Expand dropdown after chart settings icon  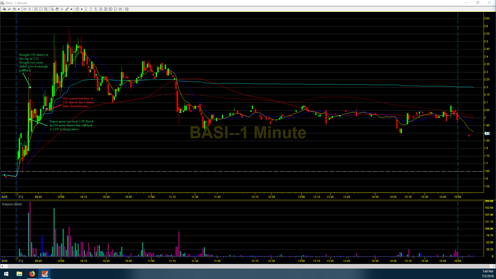coord(19,9)
